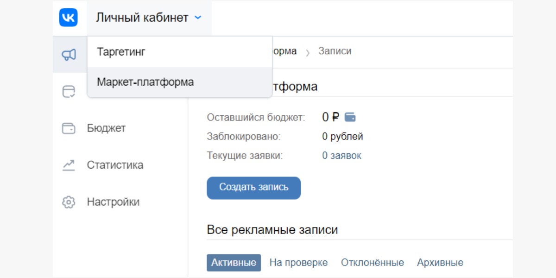The width and height of the screenshot is (556, 278).
Task: Click the chevron next to Личный кабинет
Action: pyautogui.click(x=198, y=18)
